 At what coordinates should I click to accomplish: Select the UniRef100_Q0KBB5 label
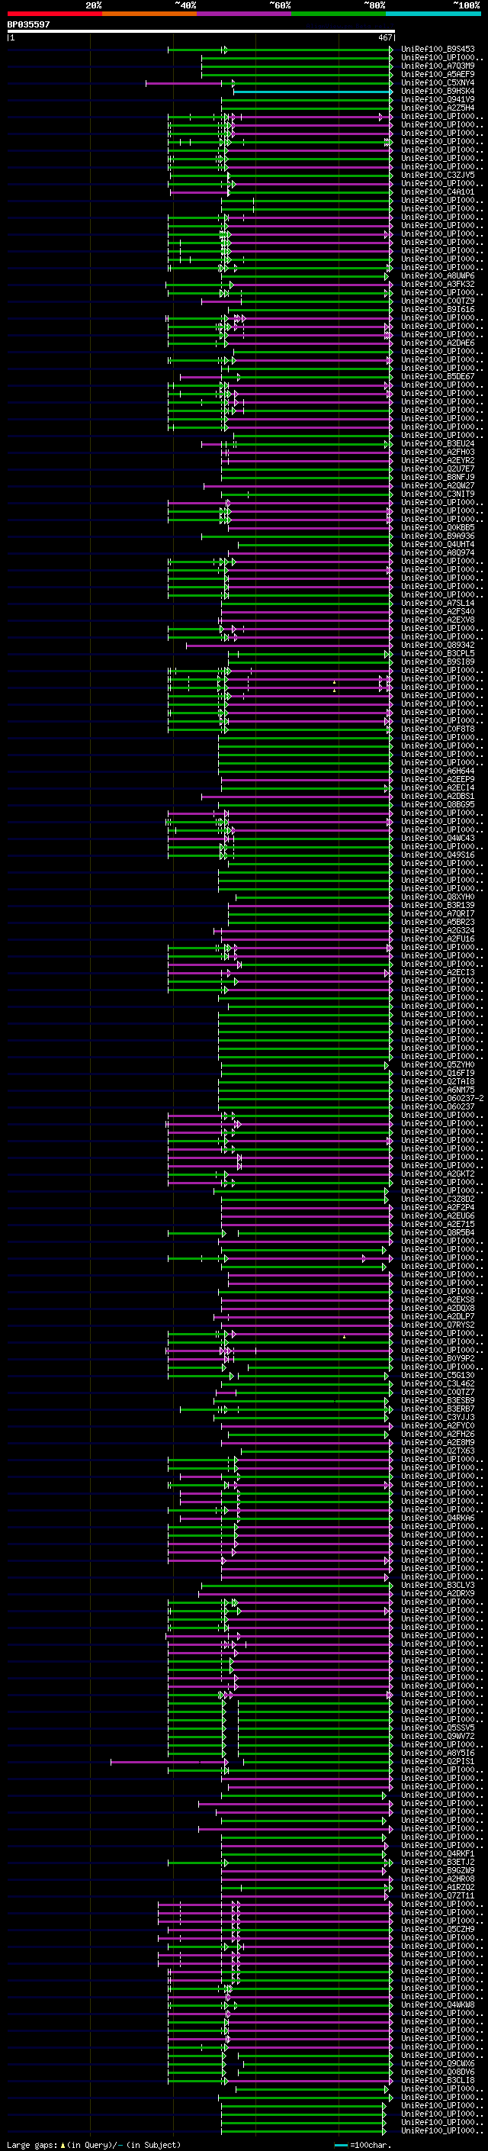(x=438, y=528)
